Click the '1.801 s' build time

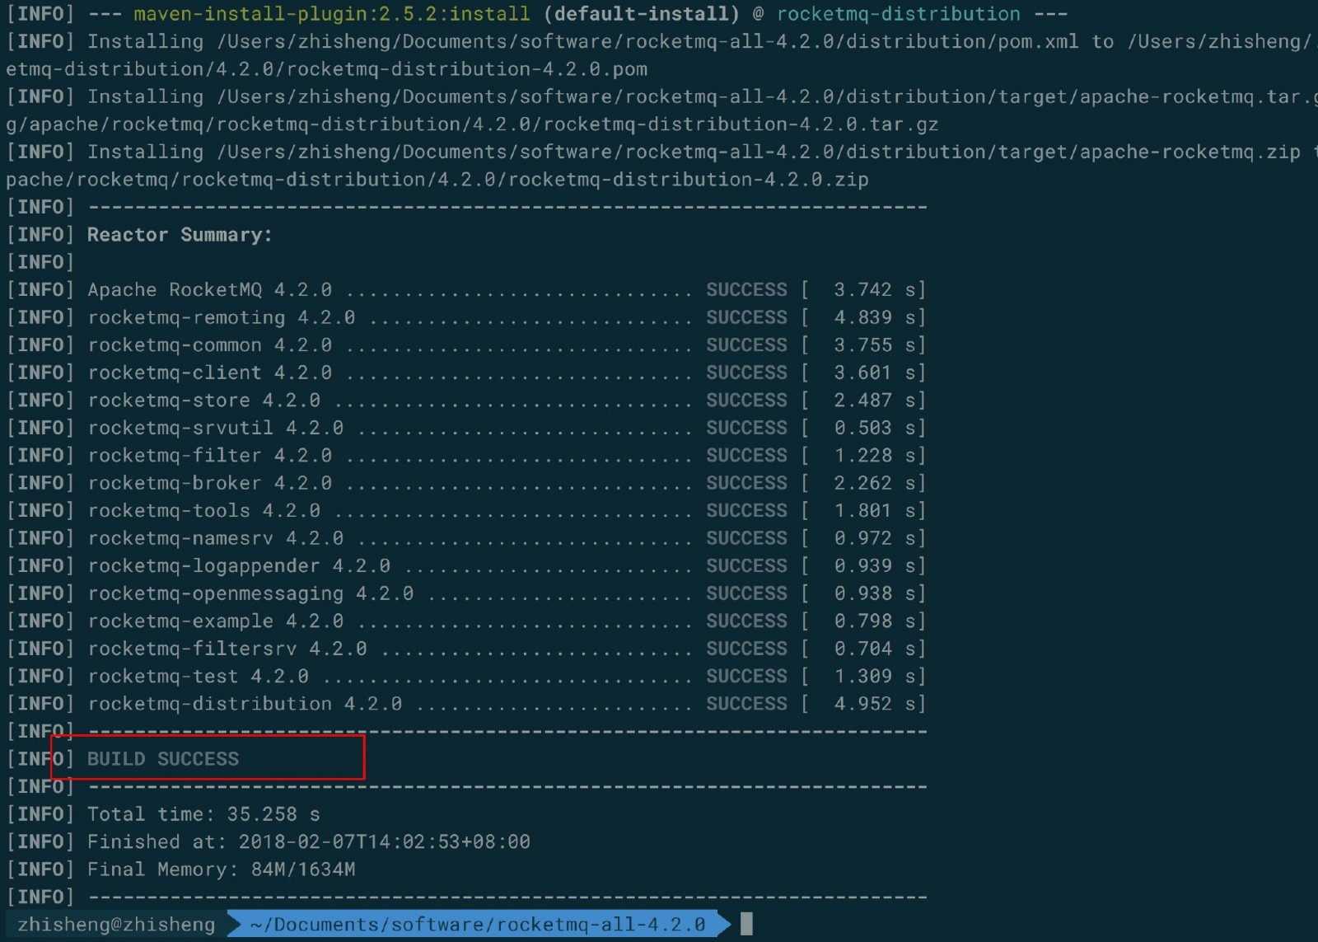point(875,511)
